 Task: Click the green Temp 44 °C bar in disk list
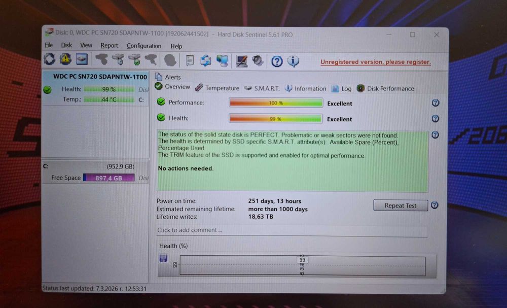(x=109, y=99)
